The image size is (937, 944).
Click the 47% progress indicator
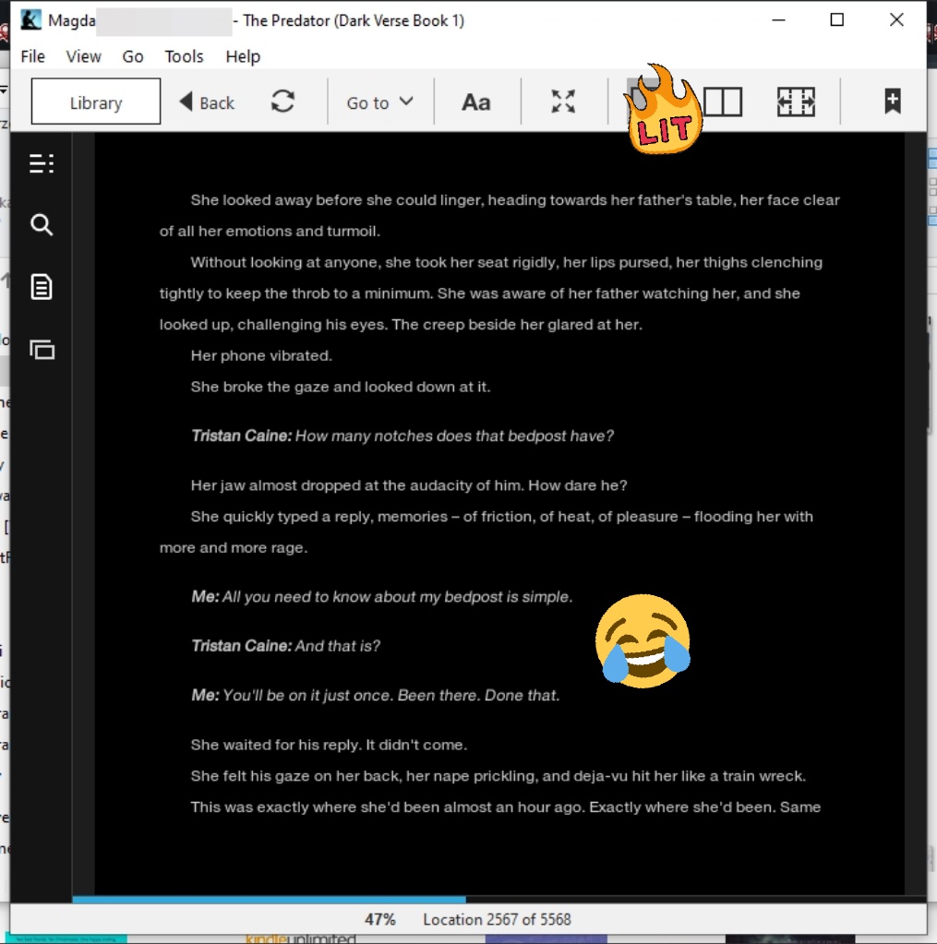[x=380, y=919]
